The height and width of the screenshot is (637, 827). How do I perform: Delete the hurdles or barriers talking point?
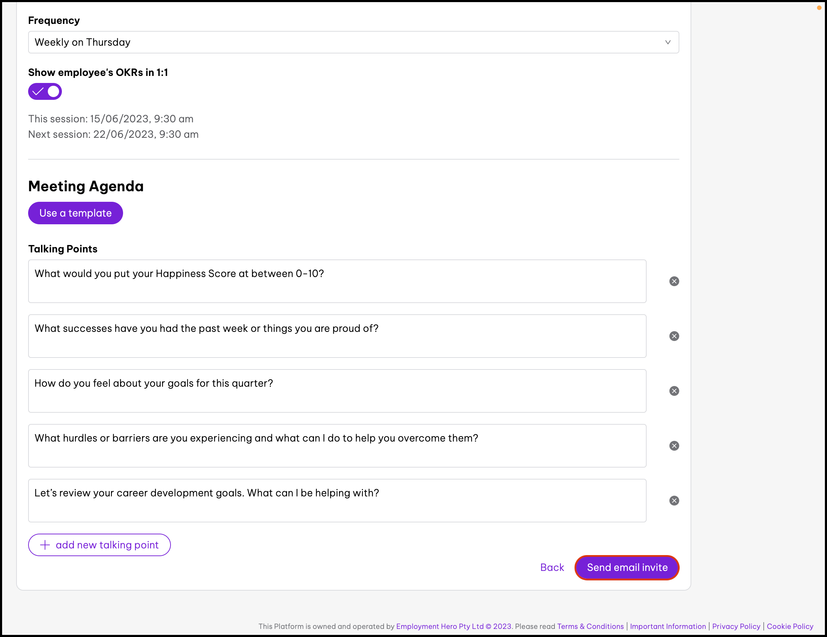(674, 446)
